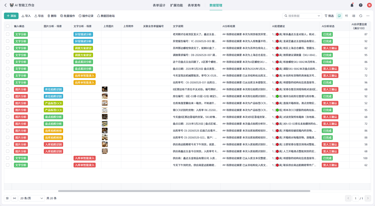375x206 pixels.
Task: Open the 20 条/页 page size dropdown
Action: pos(32,198)
